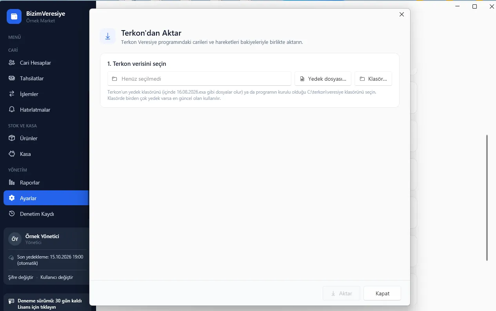Screen dimensions: 496x311
Task: Navigate to Kasa in the sidebar
Action: (x=46, y=154)
